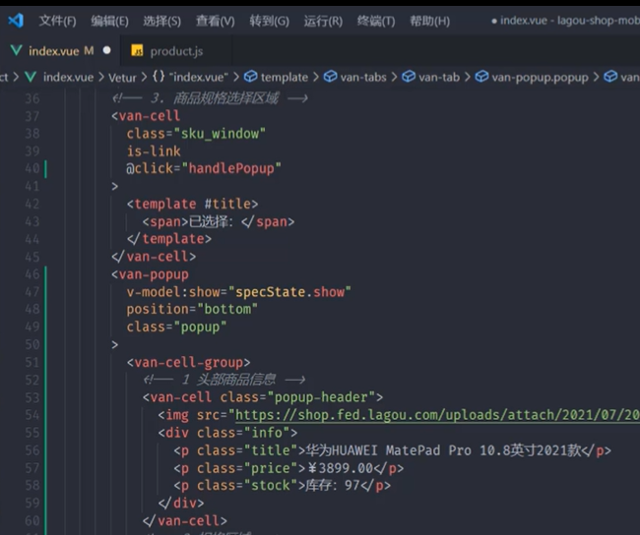Click the braces icon before "index.vue" breadcrumb

click(x=159, y=77)
